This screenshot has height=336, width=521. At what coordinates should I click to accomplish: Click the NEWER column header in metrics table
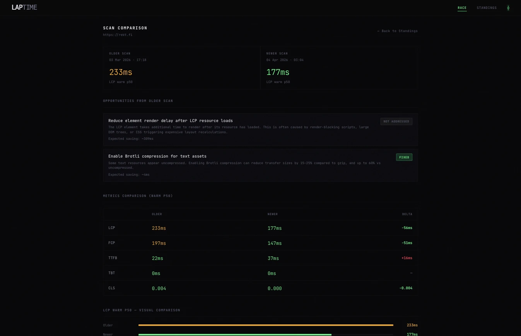point(273,214)
